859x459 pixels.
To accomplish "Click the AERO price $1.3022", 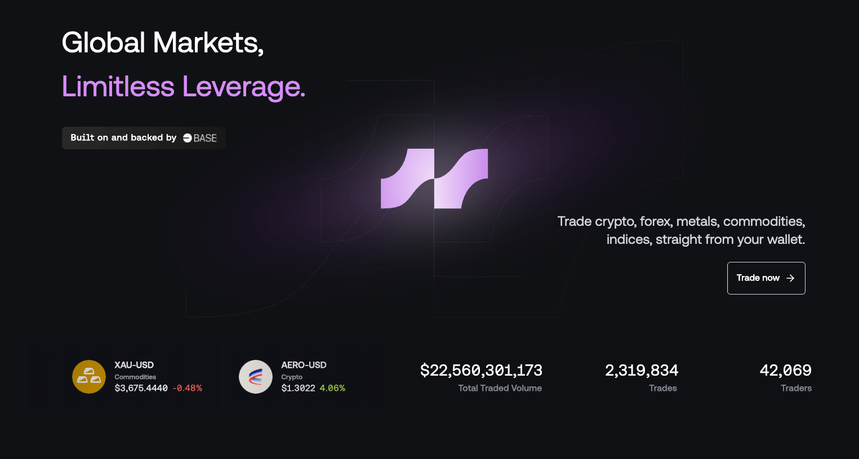I will [x=298, y=388].
